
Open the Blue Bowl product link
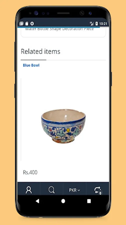pyautogui.click(x=31, y=65)
